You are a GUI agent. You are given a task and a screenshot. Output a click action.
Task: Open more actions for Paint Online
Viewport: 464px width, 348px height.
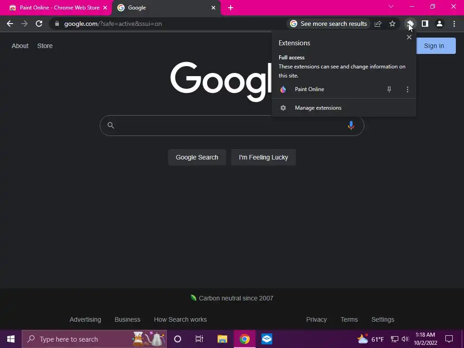click(x=407, y=89)
